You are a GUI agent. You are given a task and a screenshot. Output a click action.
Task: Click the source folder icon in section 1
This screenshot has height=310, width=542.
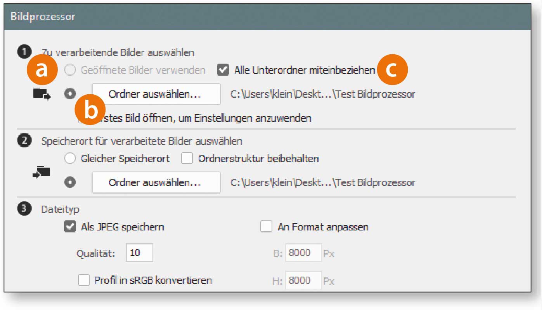[x=42, y=94]
